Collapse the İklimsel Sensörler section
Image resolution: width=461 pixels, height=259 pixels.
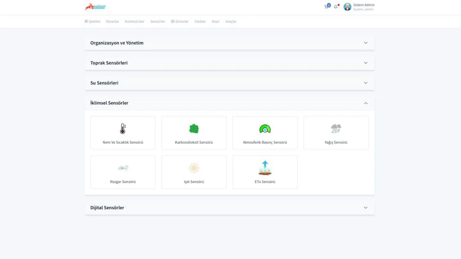pos(366,103)
